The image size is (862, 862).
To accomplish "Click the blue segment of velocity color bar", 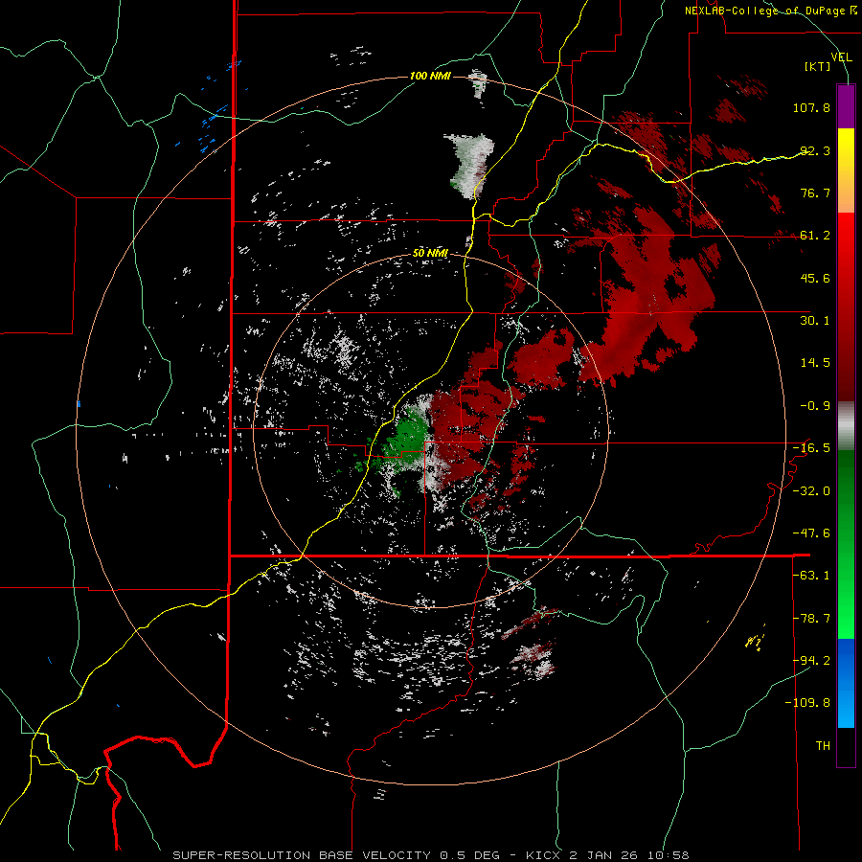I will click(x=846, y=683).
